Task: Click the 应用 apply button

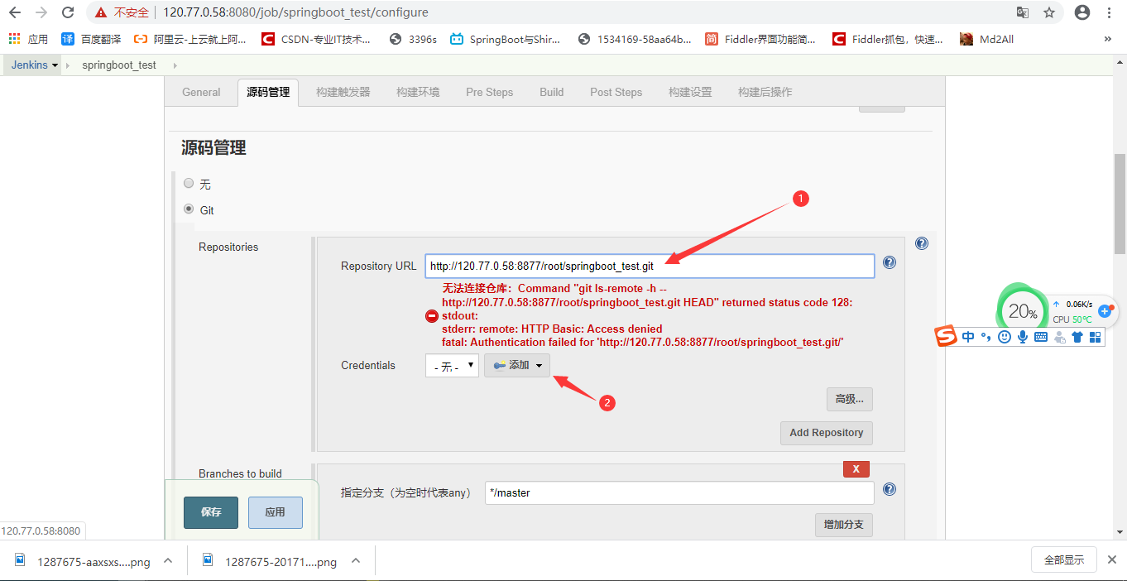Action: click(x=276, y=512)
